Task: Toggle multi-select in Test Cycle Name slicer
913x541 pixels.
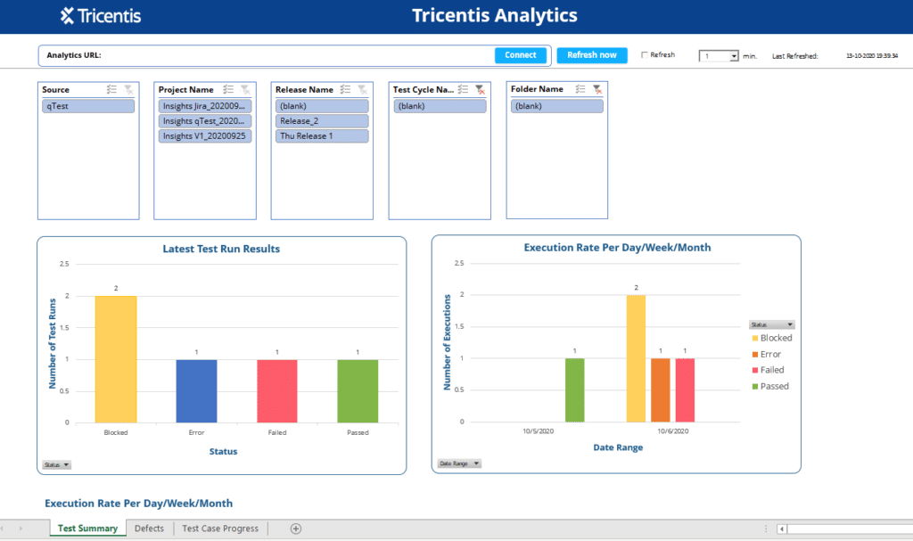Action: [x=463, y=89]
